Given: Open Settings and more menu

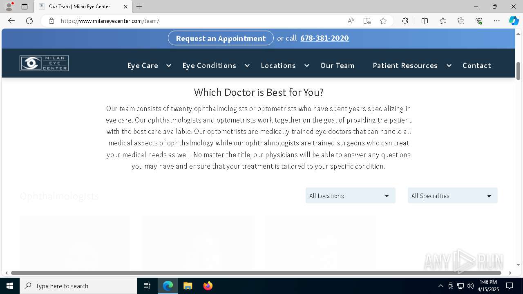Looking at the screenshot, I should (497, 21).
